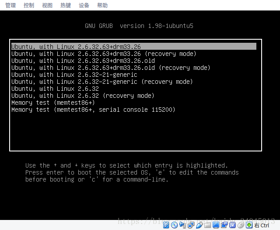Open the 视图 menu
The image size is (280, 230).
47,5
